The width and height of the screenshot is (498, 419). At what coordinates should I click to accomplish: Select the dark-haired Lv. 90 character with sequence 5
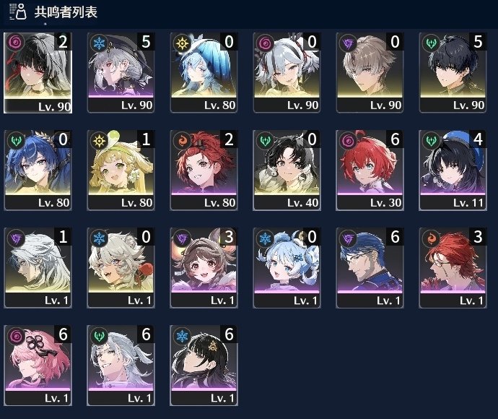click(453, 72)
